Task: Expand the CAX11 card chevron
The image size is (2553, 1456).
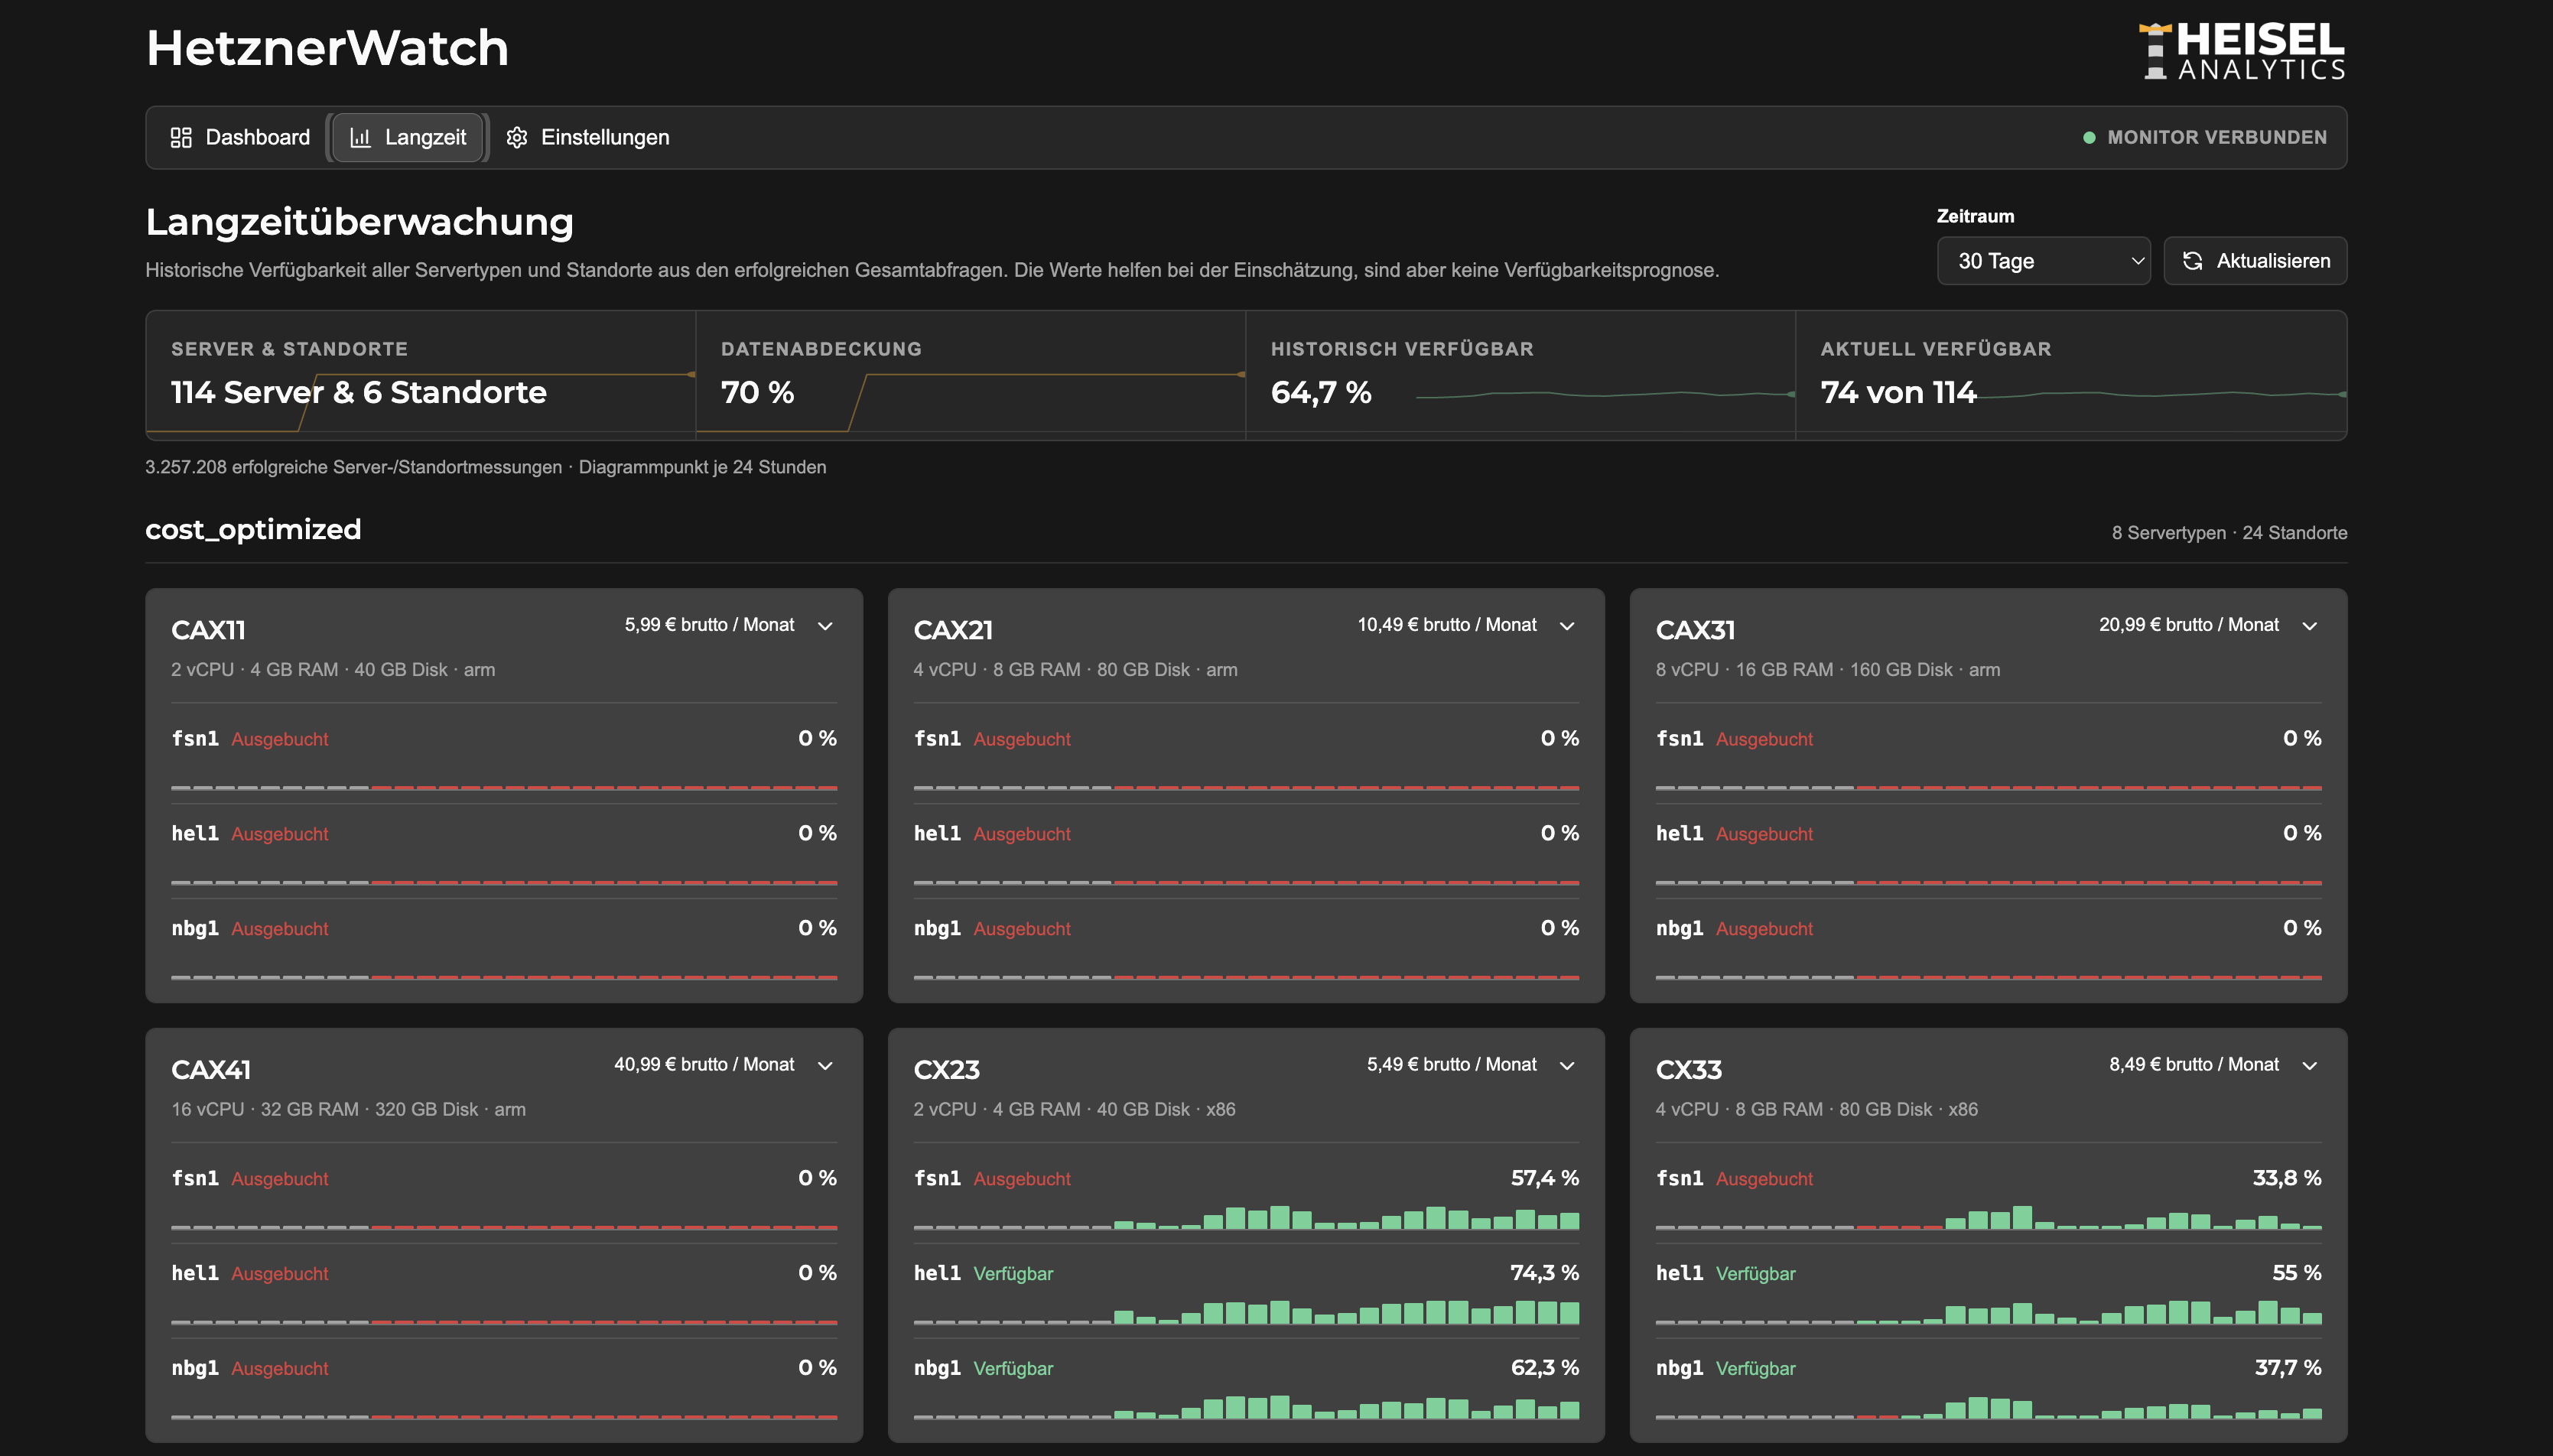Action: coord(825,626)
